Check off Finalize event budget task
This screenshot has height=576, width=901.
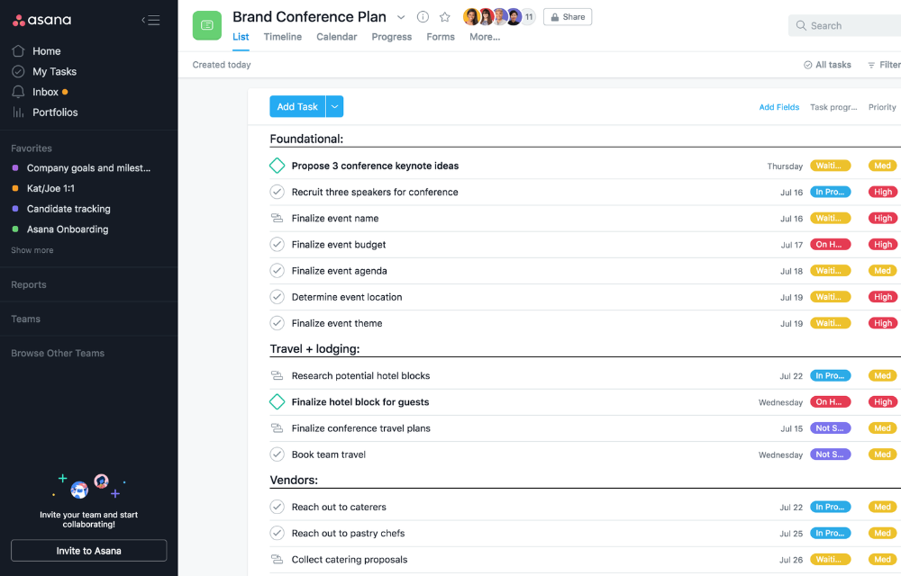(x=278, y=245)
